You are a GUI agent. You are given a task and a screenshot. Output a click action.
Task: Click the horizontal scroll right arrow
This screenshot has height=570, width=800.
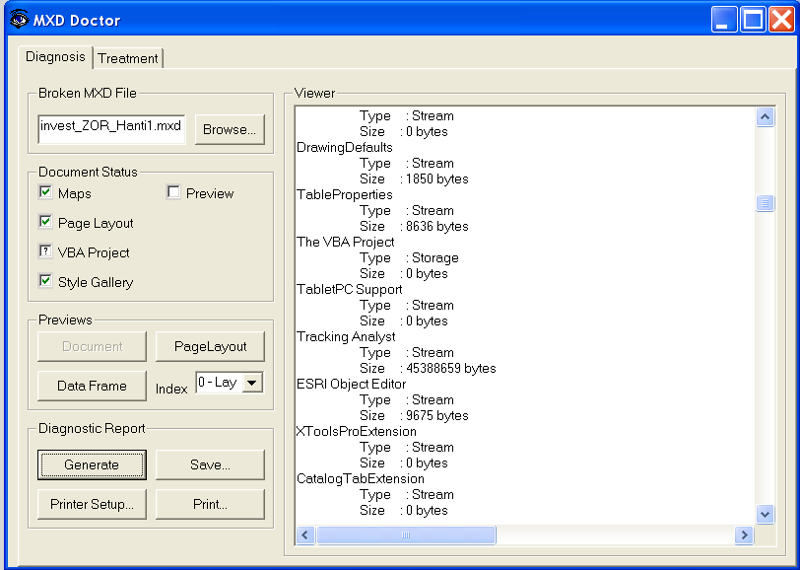click(744, 535)
